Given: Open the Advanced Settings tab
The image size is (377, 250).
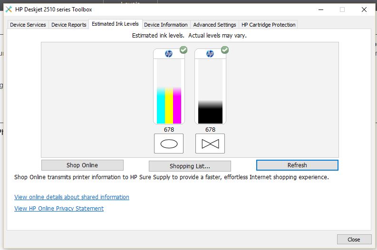Looking at the screenshot, I should click(215, 25).
